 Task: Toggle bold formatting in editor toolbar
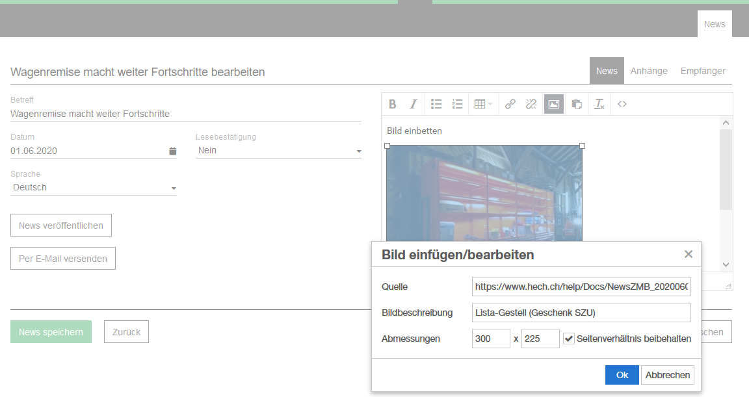(x=393, y=104)
